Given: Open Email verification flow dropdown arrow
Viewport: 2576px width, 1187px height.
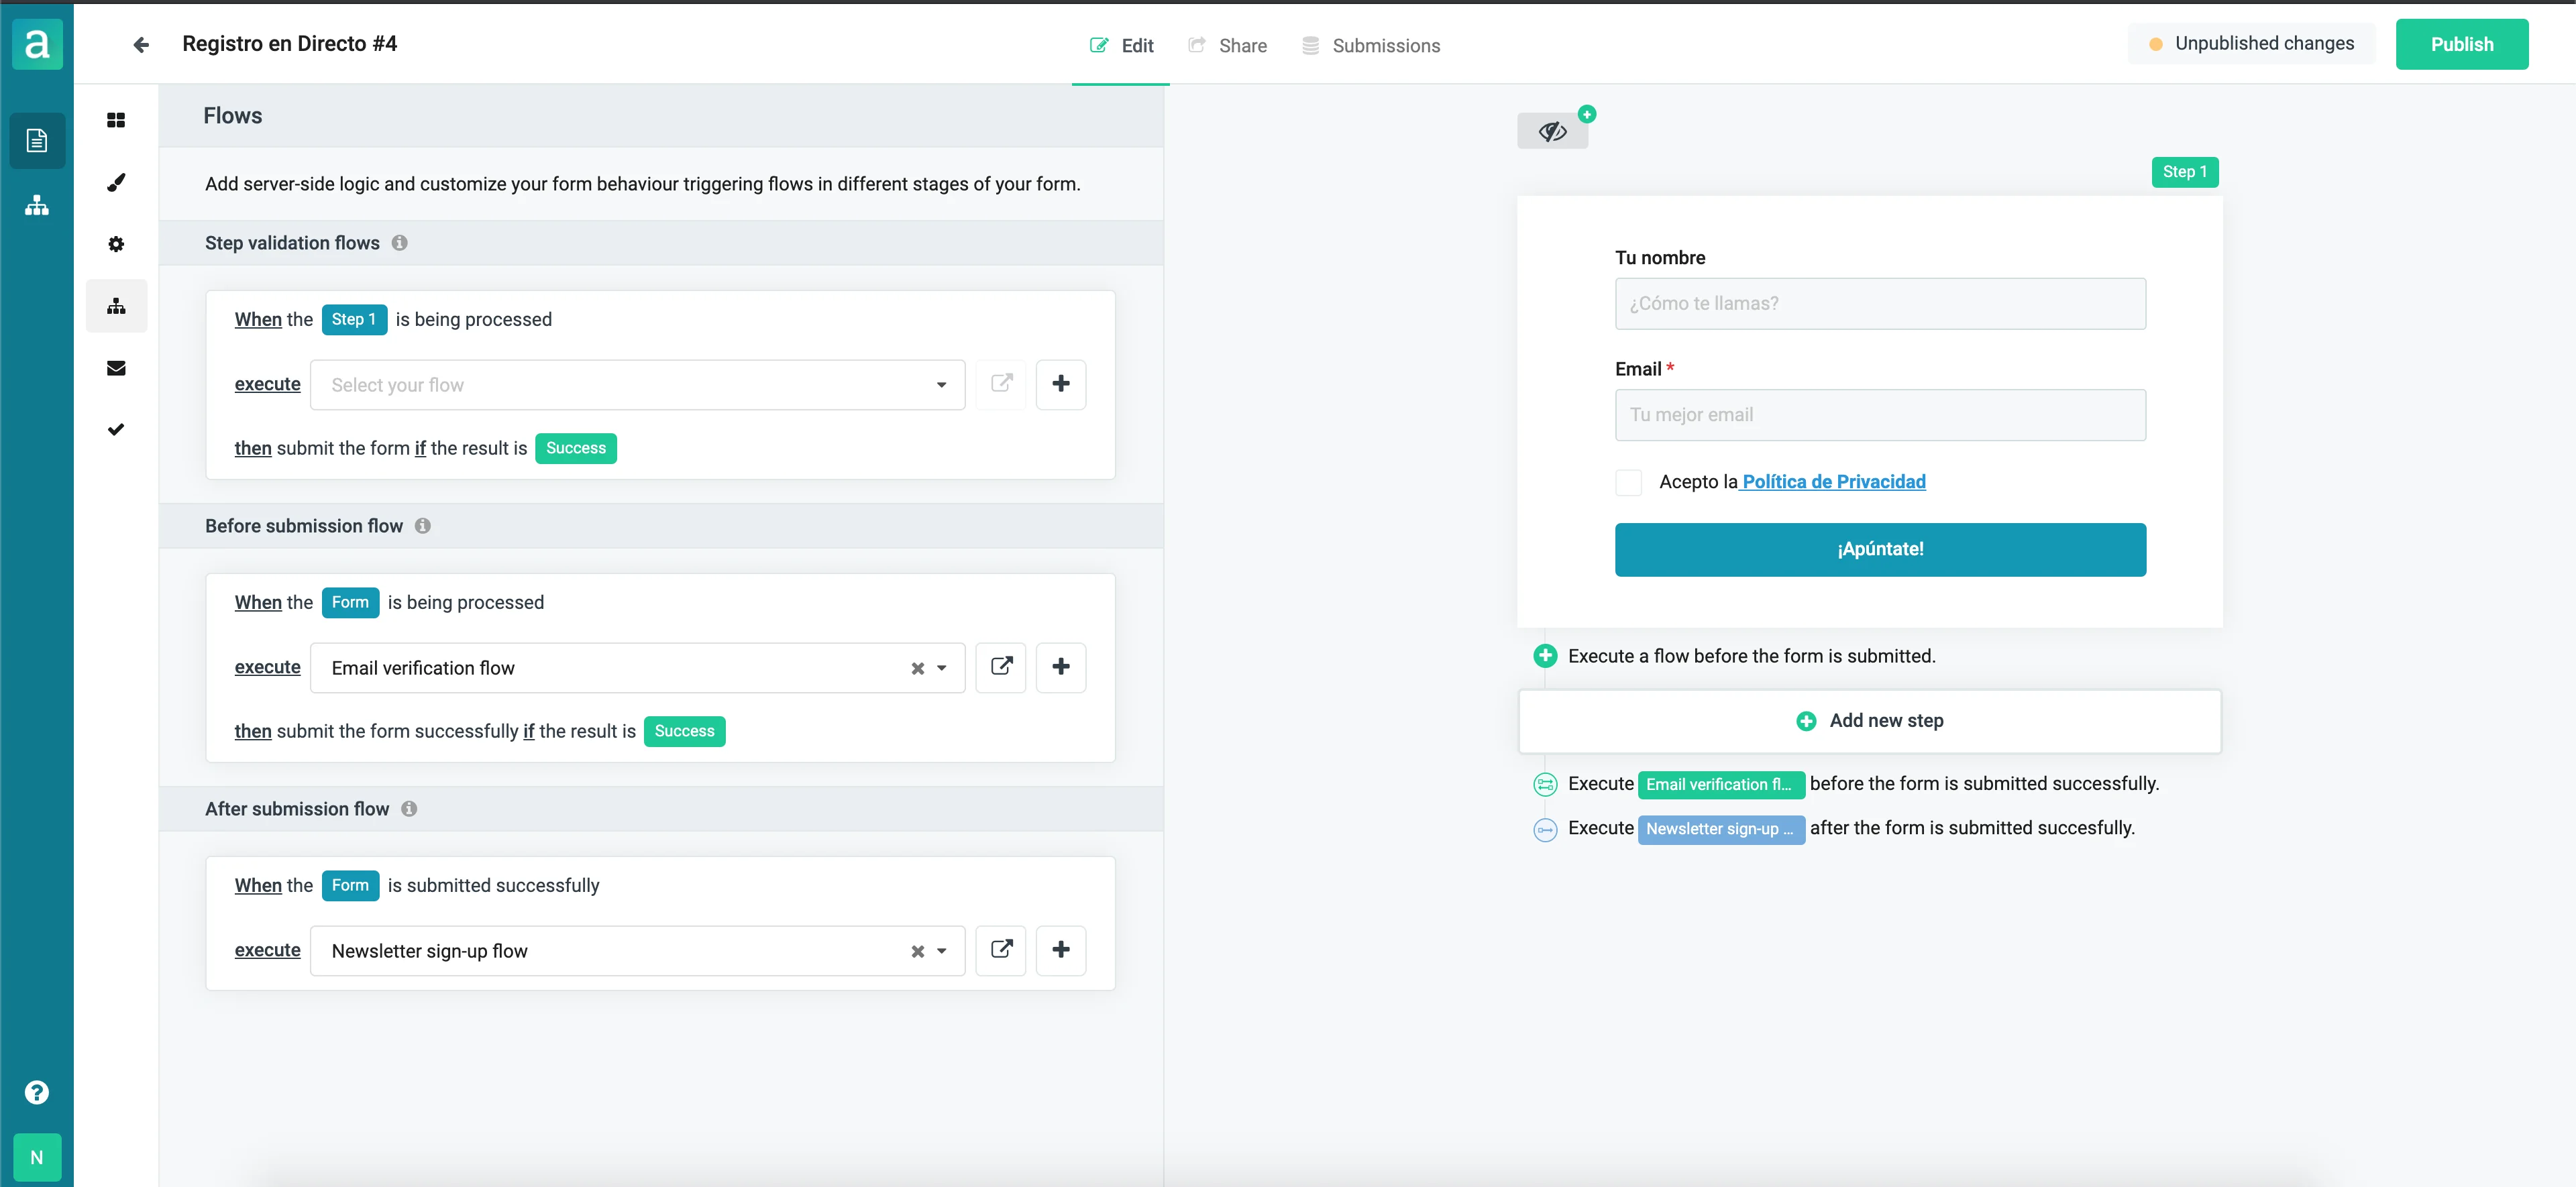Looking at the screenshot, I should point(941,668).
